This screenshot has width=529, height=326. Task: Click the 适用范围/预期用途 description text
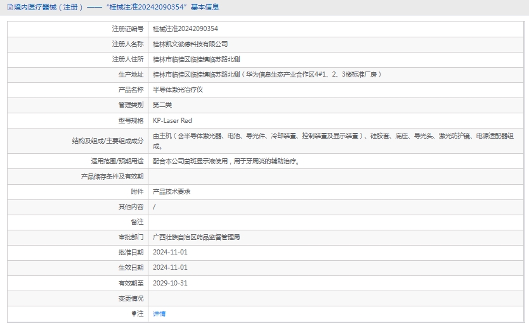coord(226,161)
